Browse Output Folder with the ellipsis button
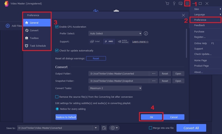The image size is (222, 134). tap(154, 74)
